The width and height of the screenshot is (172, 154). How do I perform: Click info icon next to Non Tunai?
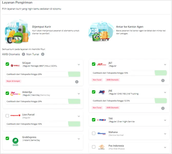click(x=43, y=54)
